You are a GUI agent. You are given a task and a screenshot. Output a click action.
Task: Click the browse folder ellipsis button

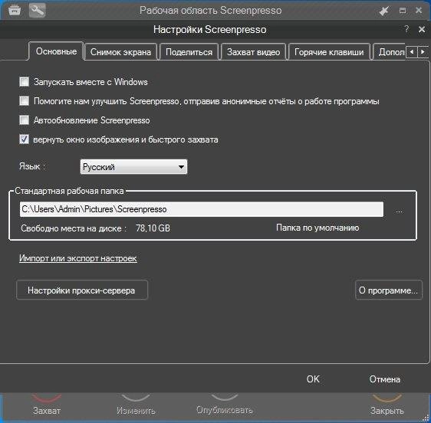point(399,211)
